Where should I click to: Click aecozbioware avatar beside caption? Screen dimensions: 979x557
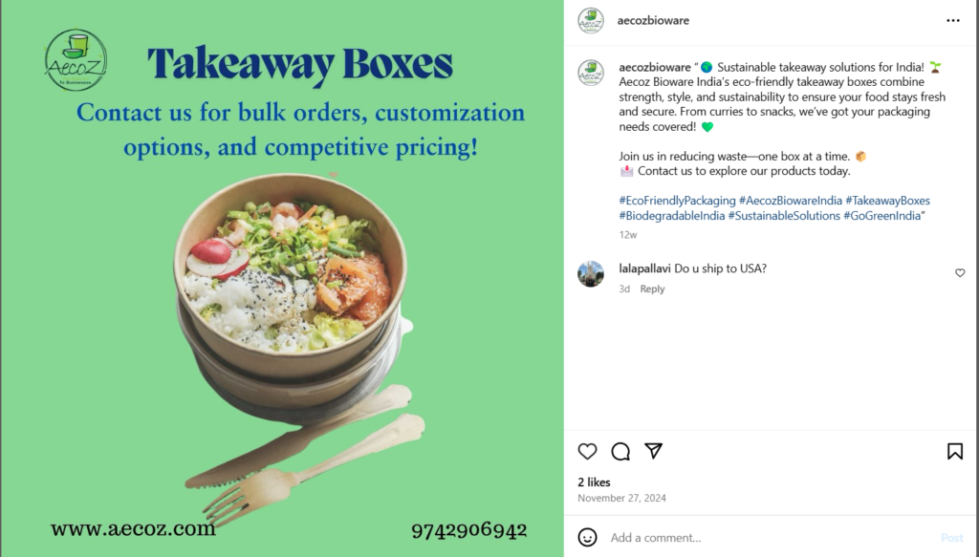[x=591, y=73]
